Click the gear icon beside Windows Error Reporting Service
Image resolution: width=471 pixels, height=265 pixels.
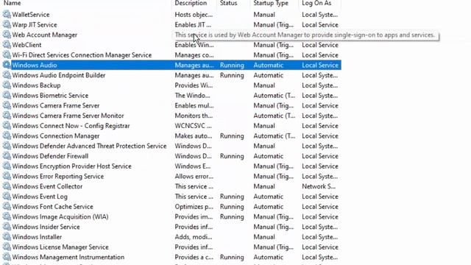[x=7, y=176]
